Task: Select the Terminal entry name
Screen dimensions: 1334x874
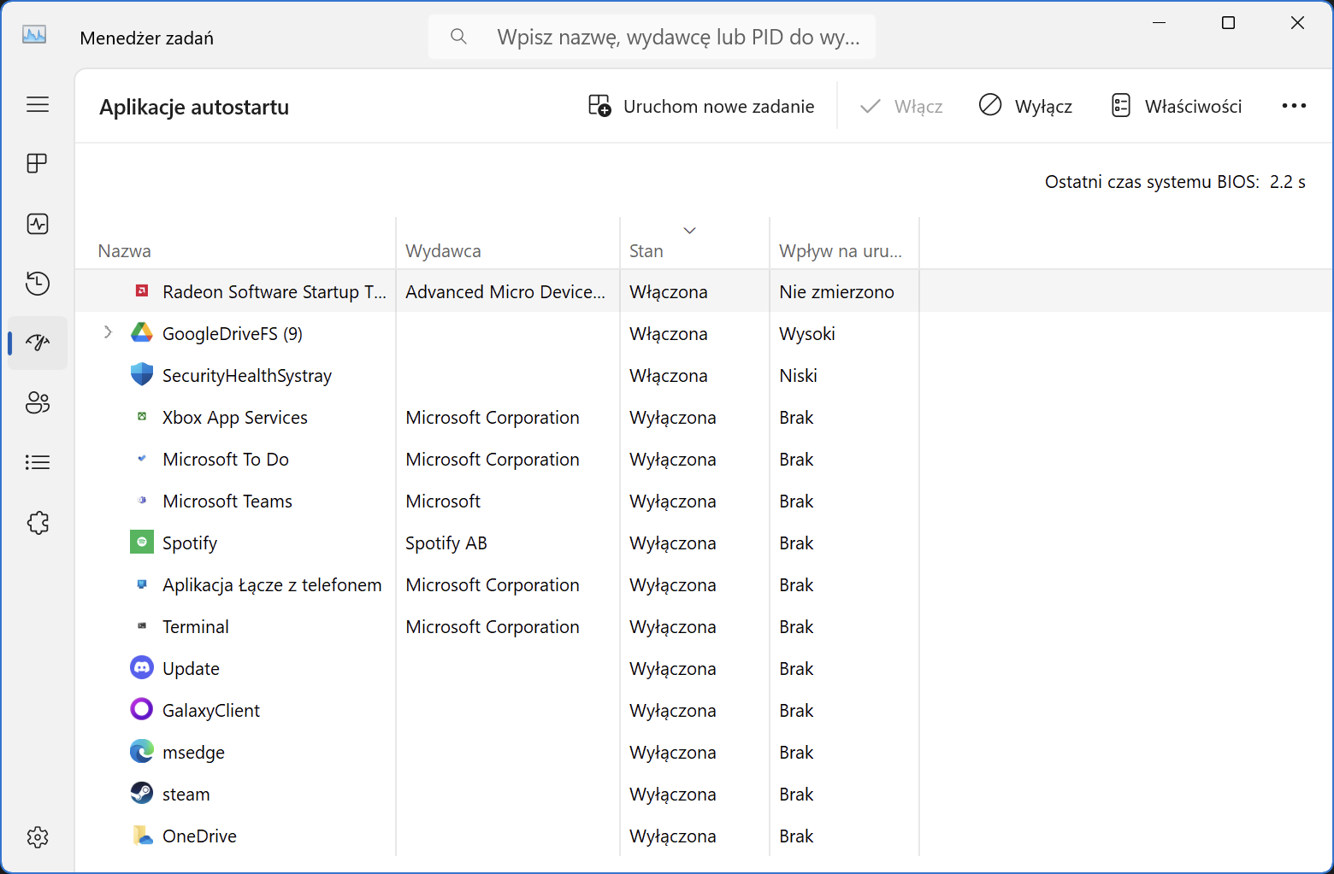Action: 196,627
